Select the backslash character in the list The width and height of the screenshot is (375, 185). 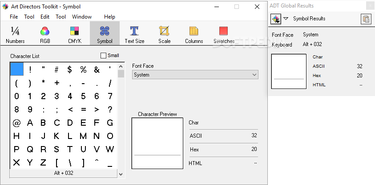point(70,163)
